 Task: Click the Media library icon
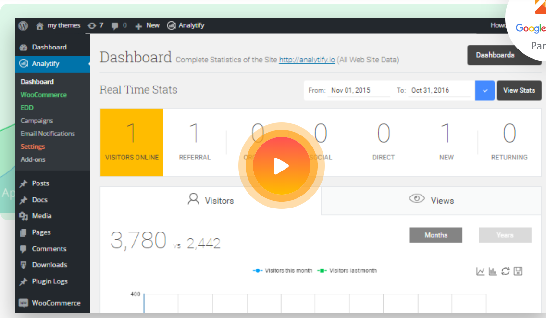pos(24,216)
